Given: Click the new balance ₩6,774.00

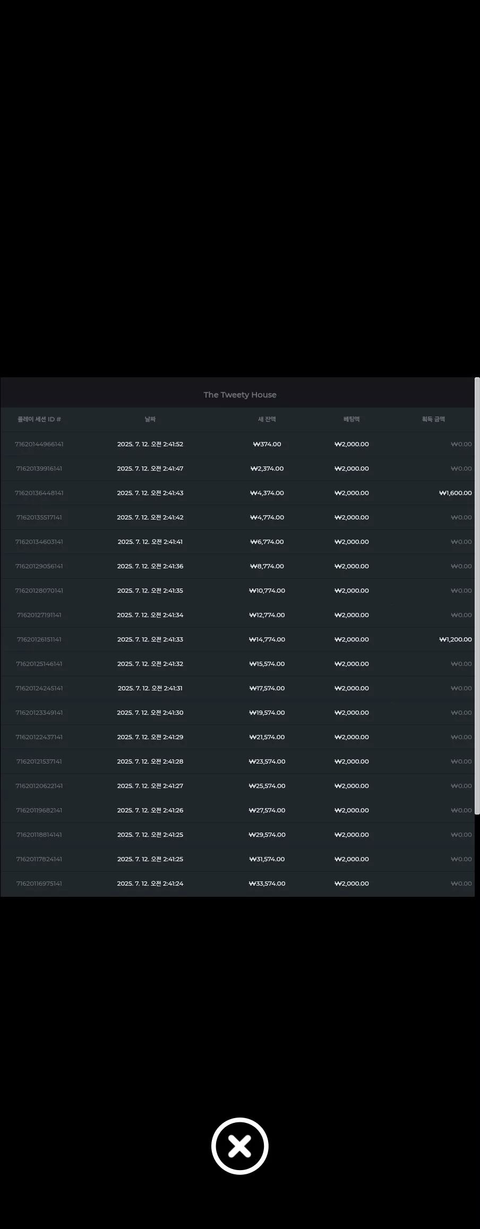Looking at the screenshot, I should pos(267,542).
